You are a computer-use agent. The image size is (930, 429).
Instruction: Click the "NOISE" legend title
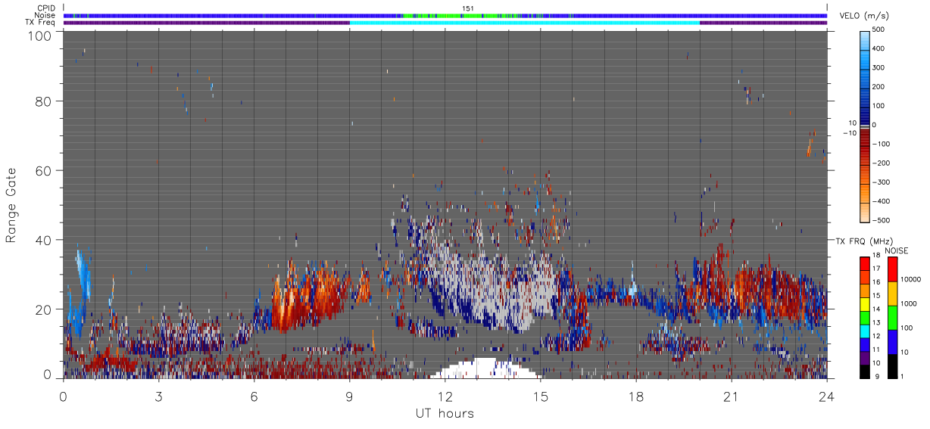coord(896,250)
